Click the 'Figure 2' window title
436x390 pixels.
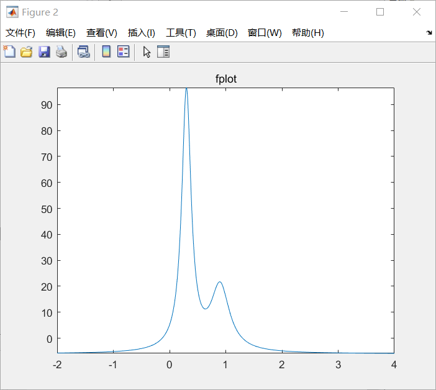(x=40, y=12)
